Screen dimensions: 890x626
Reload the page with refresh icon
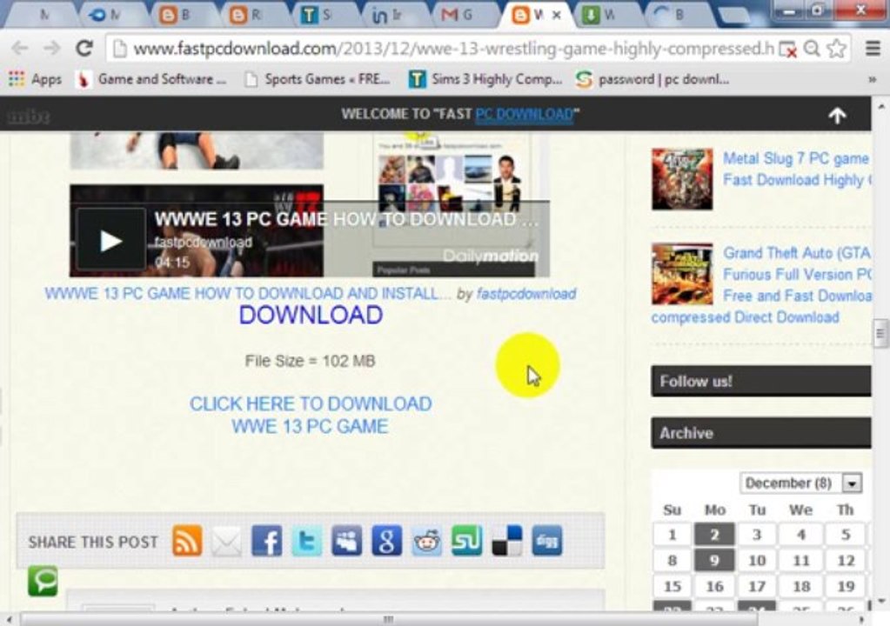click(x=84, y=49)
